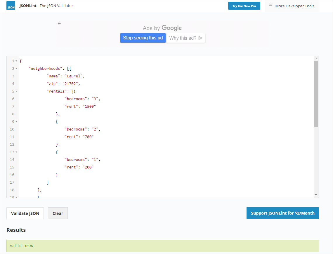Viewport: 333px width, 254px height.
Task: Click Support JSONLint for $2/Month button
Action: [x=283, y=213]
